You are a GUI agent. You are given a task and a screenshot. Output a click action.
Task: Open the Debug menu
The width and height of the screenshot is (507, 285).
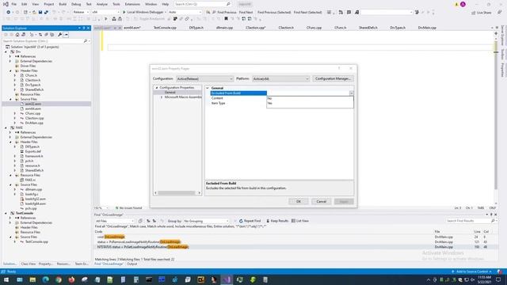coord(76,4)
